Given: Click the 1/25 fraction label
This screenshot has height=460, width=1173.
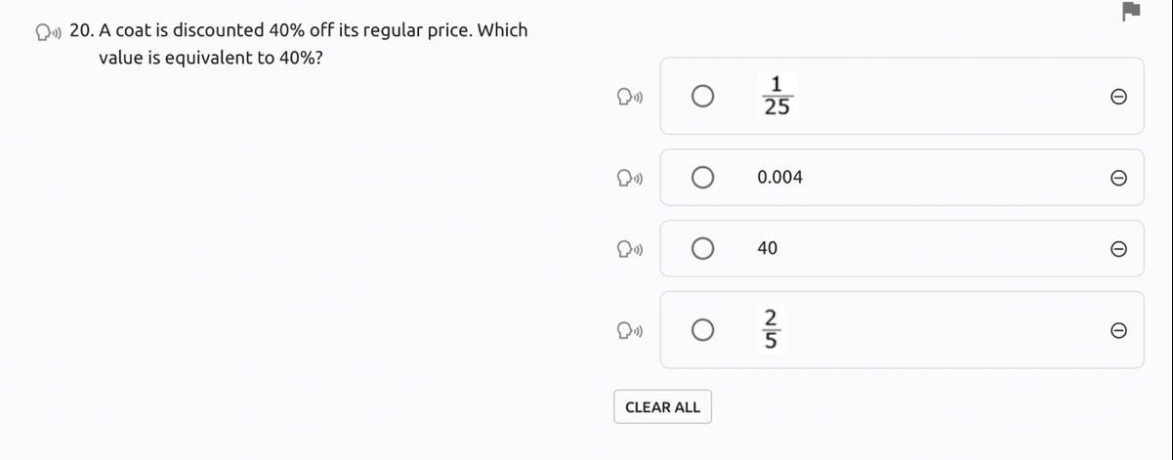Looking at the screenshot, I should [777, 96].
